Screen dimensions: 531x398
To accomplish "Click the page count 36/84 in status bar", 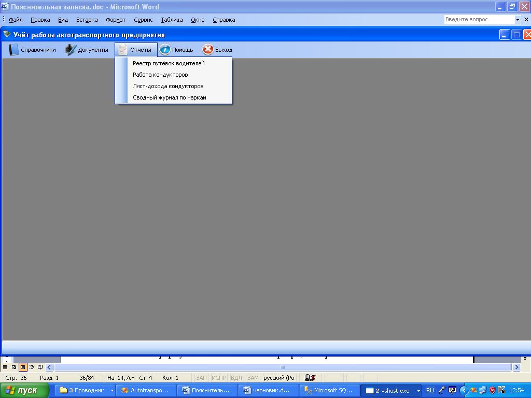I will click(x=87, y=378).
